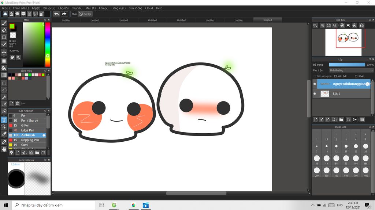
Task: Click the Đặt lại reset button
Action: [x=85, y=14]
